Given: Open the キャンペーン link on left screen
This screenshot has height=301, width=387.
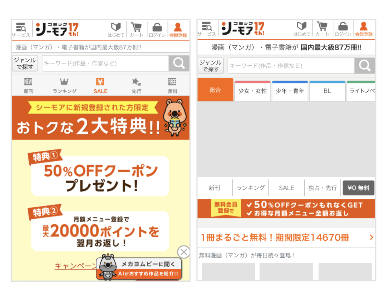Looking at the screenshot, I should point(76,266).
